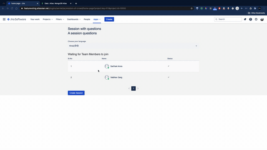Click Sarthak Arora's avatar icon

[x=107, y=66]
